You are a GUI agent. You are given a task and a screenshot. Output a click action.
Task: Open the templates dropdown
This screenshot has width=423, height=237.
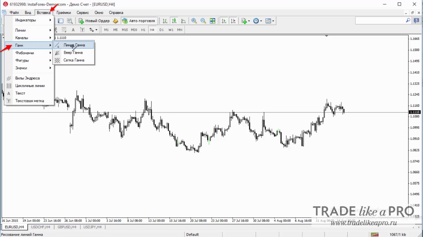270,21
